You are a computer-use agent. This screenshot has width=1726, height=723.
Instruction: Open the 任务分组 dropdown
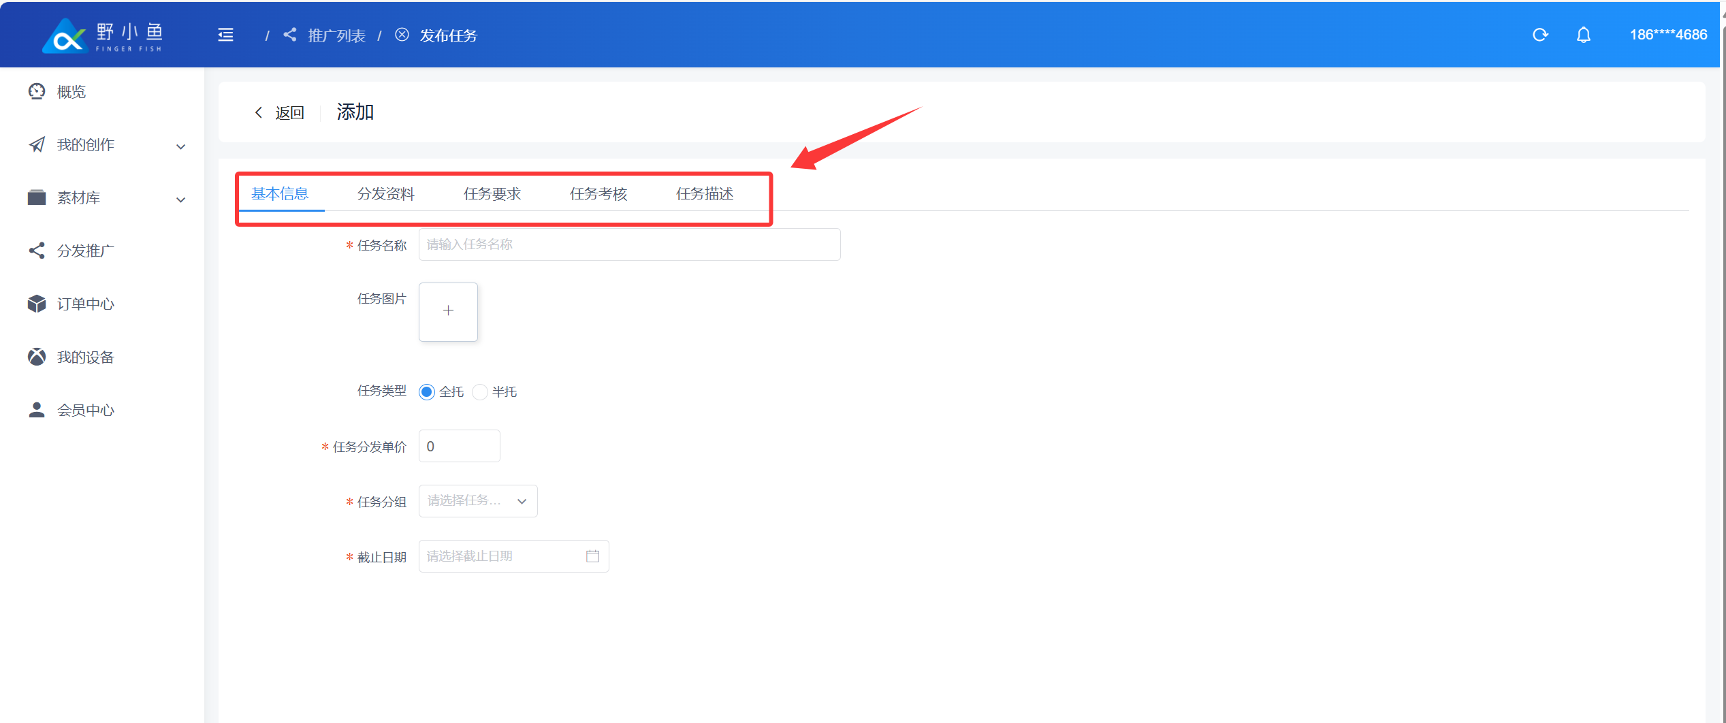coord(477,501)
